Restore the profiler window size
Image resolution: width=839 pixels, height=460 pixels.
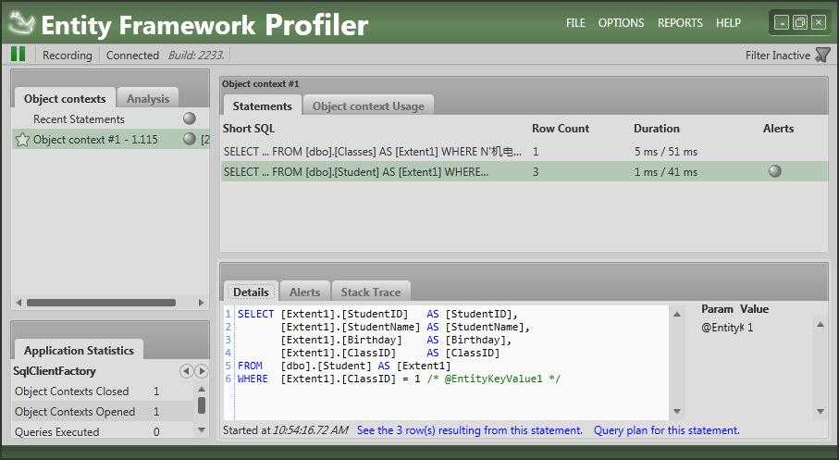pos(799,22)
